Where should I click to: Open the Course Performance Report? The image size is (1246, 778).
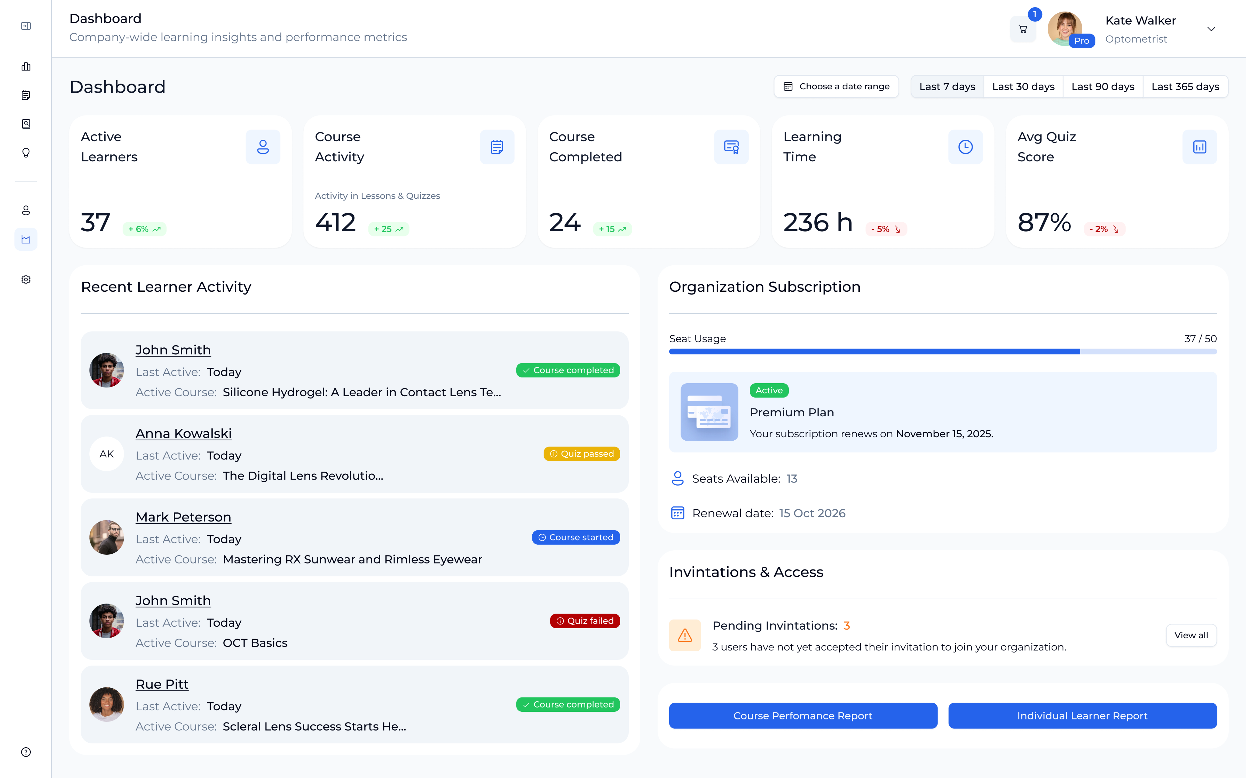pyautogui.click(x=803, y=715)
